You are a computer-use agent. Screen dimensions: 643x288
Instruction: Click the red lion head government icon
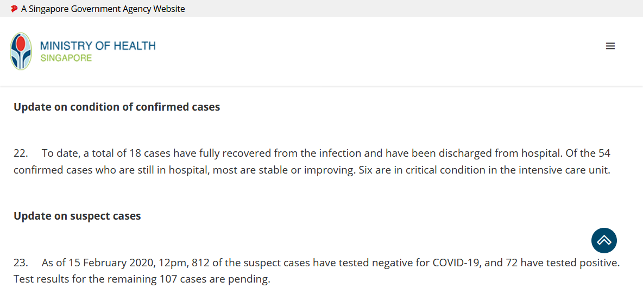tap(14, 8)
